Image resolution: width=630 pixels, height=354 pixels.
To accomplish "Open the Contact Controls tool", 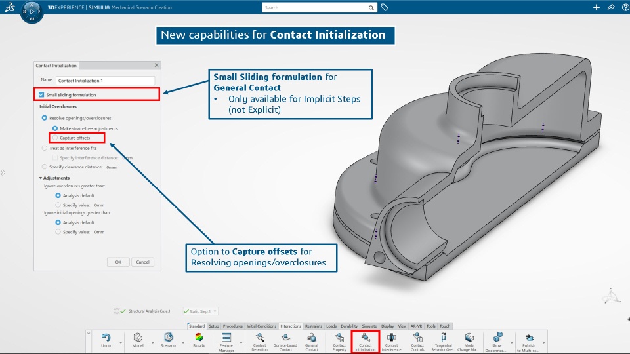I will [417, 342].
